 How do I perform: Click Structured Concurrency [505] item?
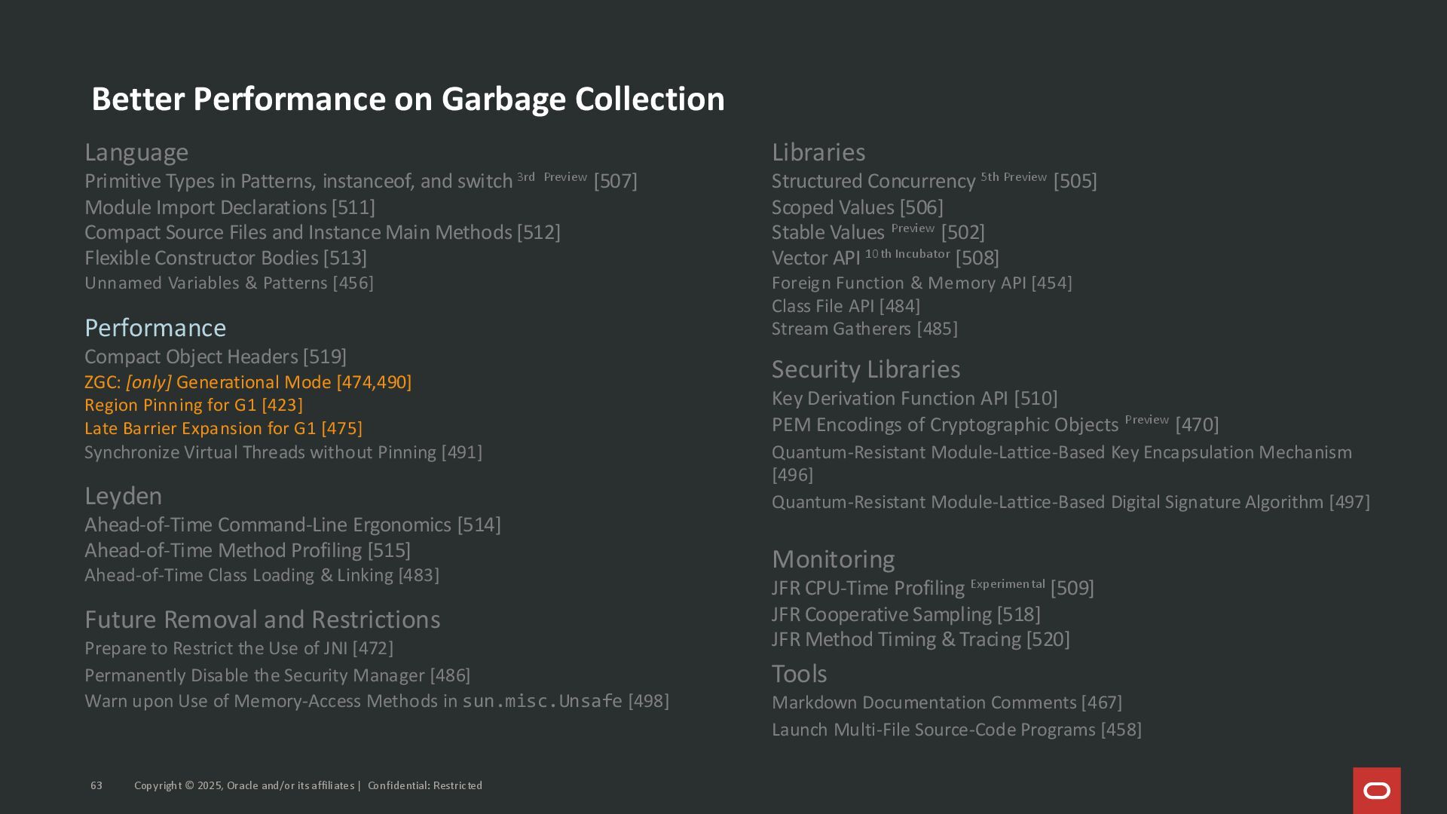click(934, 182)
